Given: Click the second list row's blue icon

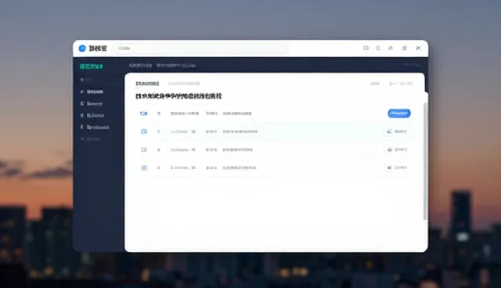Looking at the screenshot, I should [x=144, y=131].
